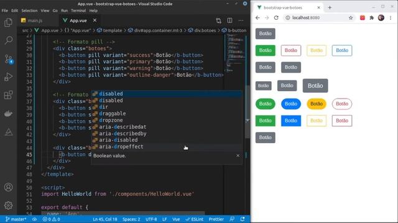Click the editor vertical scrollbar
The width and height of the screenshot is (398, 223).
coord(248,111)
